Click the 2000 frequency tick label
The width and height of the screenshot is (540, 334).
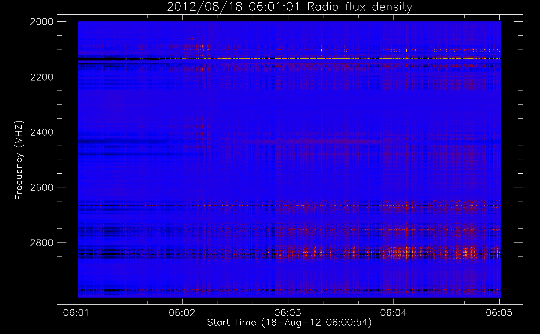coord(42,22)
